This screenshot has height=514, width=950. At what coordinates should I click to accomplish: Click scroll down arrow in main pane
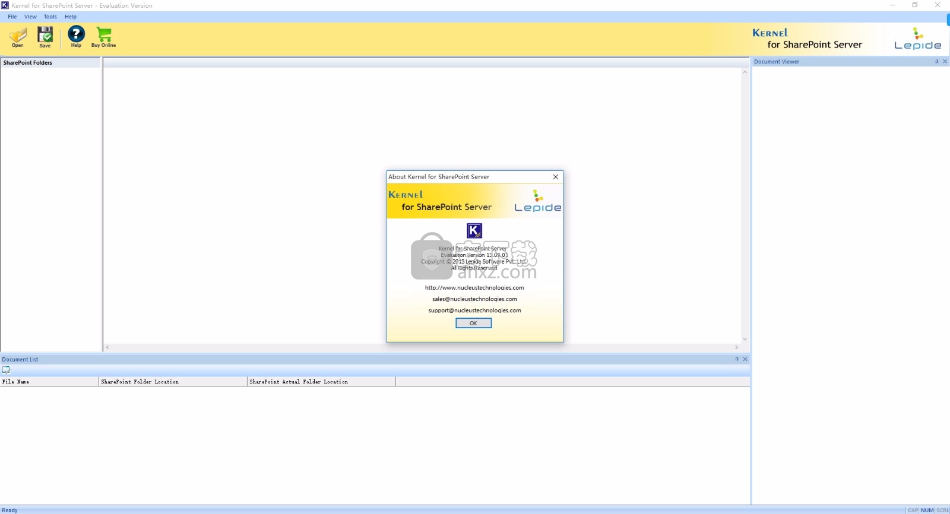(745, 340)
